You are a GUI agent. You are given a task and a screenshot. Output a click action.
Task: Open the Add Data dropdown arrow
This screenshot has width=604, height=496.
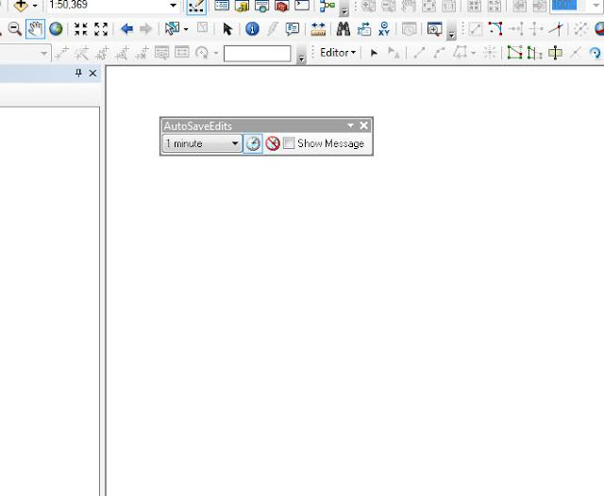tap(35, 6)
